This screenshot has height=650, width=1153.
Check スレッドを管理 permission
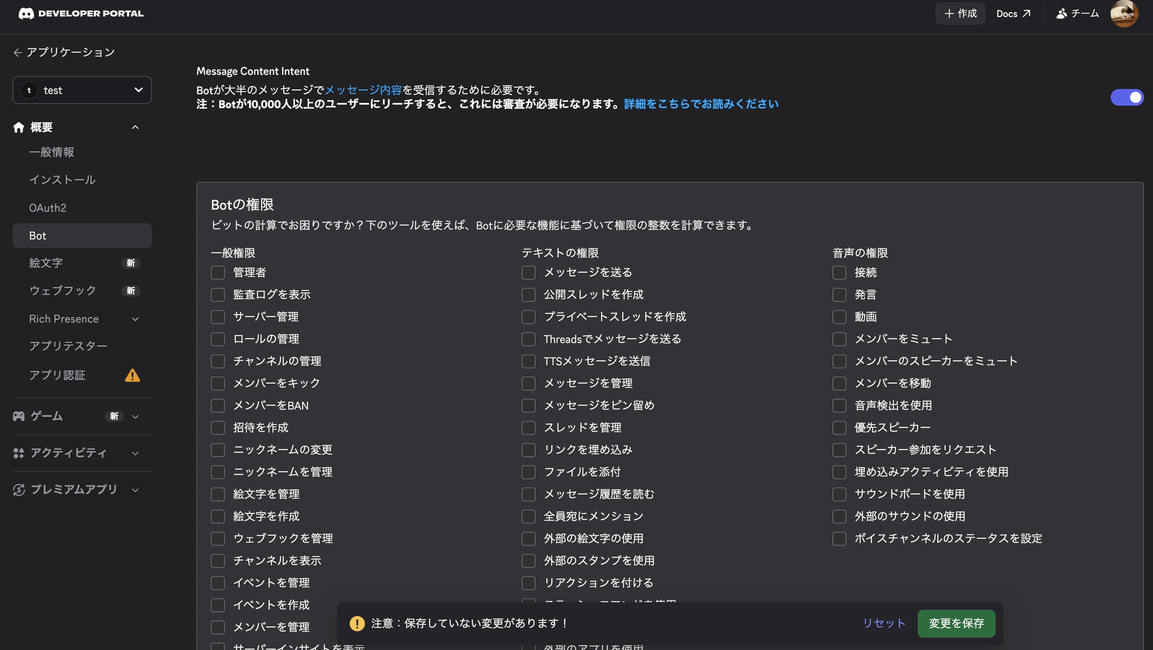[529, 427]
